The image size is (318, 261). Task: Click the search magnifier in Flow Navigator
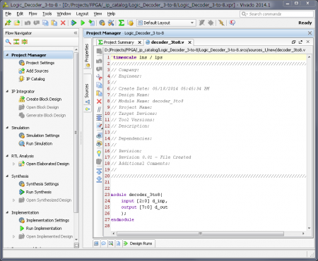(8, 42)
